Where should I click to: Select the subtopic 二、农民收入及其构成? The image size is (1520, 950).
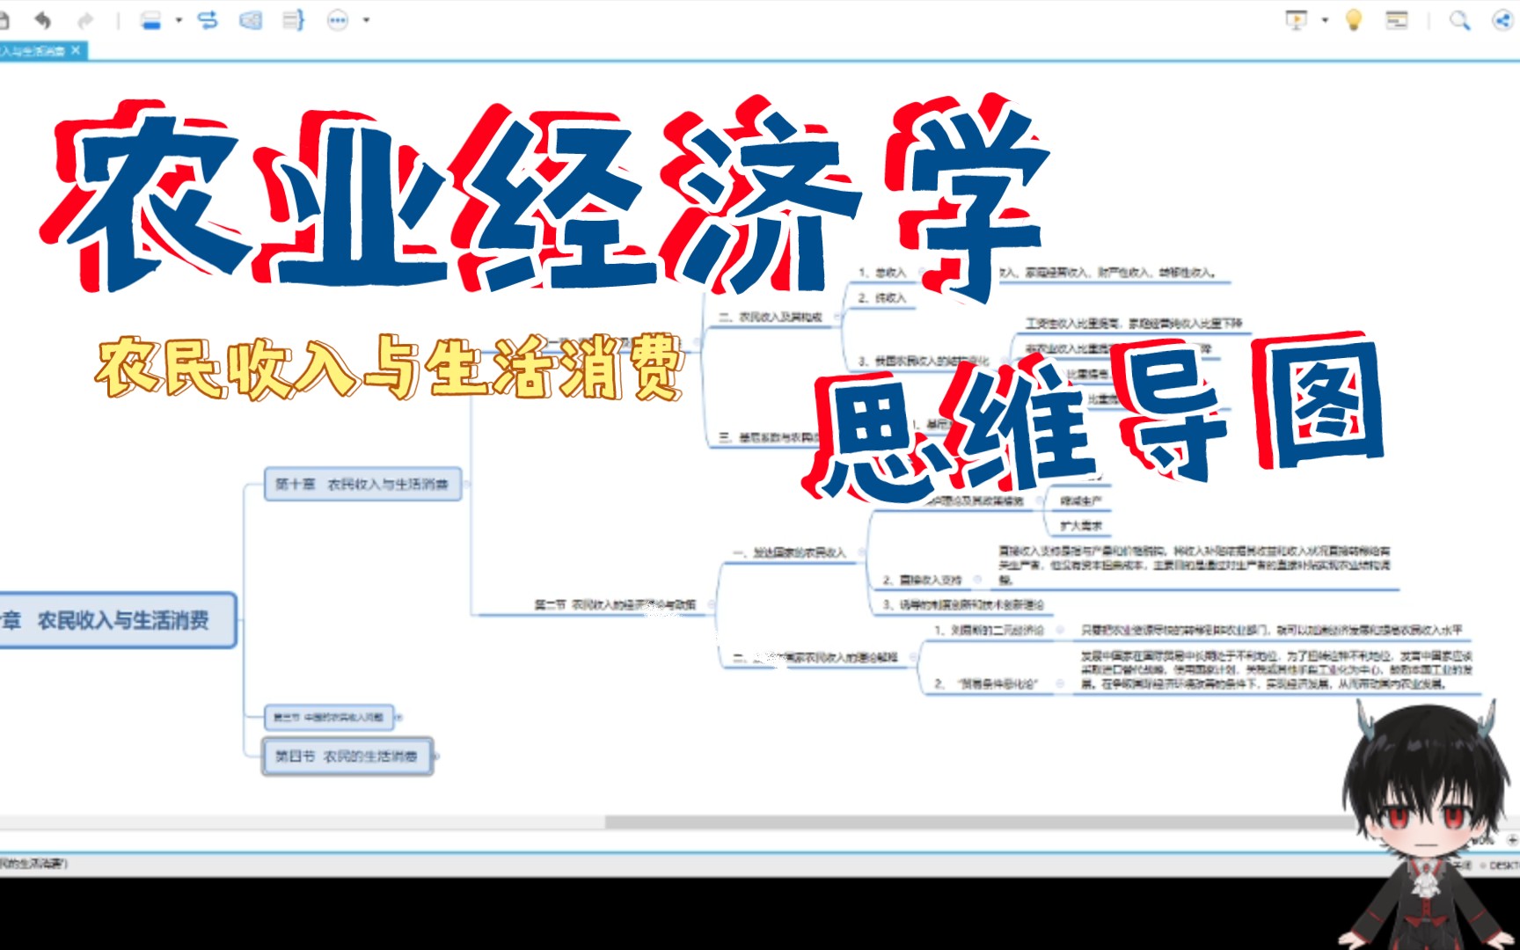click(771, 317)
